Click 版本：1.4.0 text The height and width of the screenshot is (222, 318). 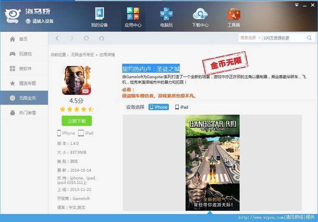[68, 144]
